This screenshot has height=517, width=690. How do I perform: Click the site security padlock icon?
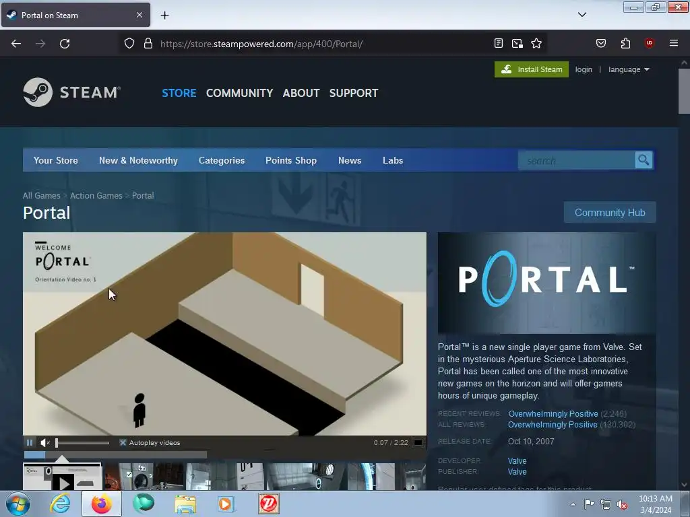coord(148,44)
